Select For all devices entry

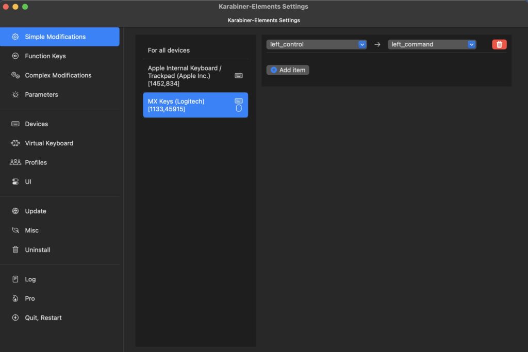point(169,51)
